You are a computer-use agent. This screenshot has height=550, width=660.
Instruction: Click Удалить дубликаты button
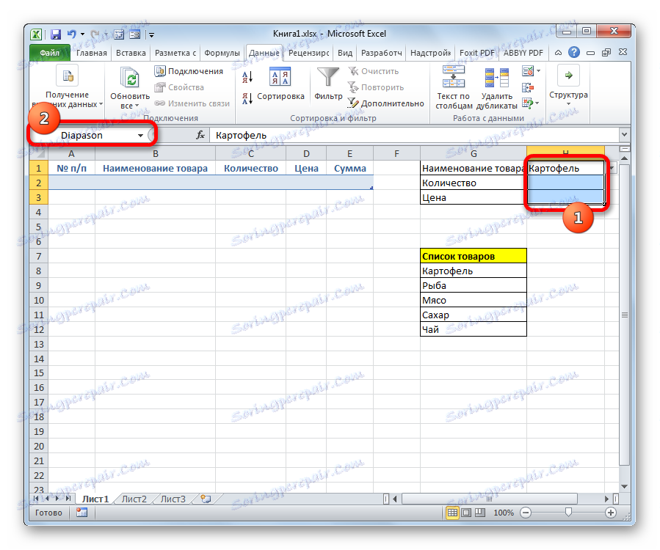pyautogui.click(x=497, y=87)
